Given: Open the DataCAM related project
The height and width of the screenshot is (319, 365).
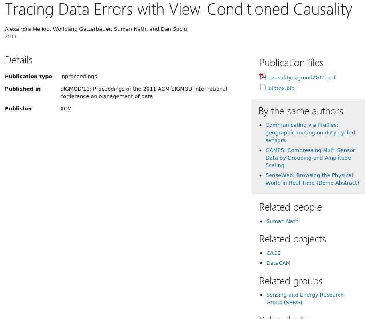Looking at the screenshot, I should pyautogui.click(x=278, y=263).
